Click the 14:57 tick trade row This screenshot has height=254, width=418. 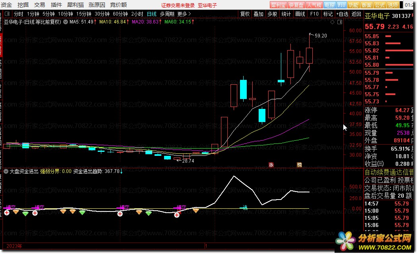(x=386, y=204)
